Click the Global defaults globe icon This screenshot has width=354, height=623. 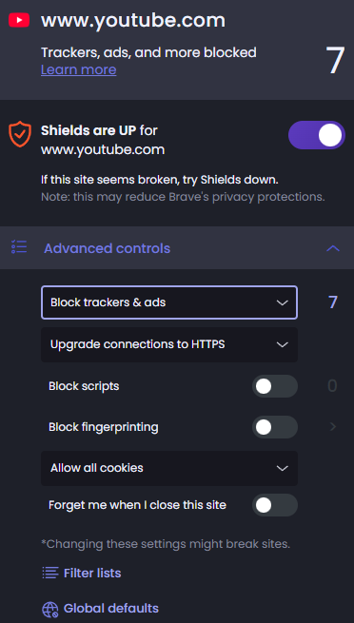(50, 609)
